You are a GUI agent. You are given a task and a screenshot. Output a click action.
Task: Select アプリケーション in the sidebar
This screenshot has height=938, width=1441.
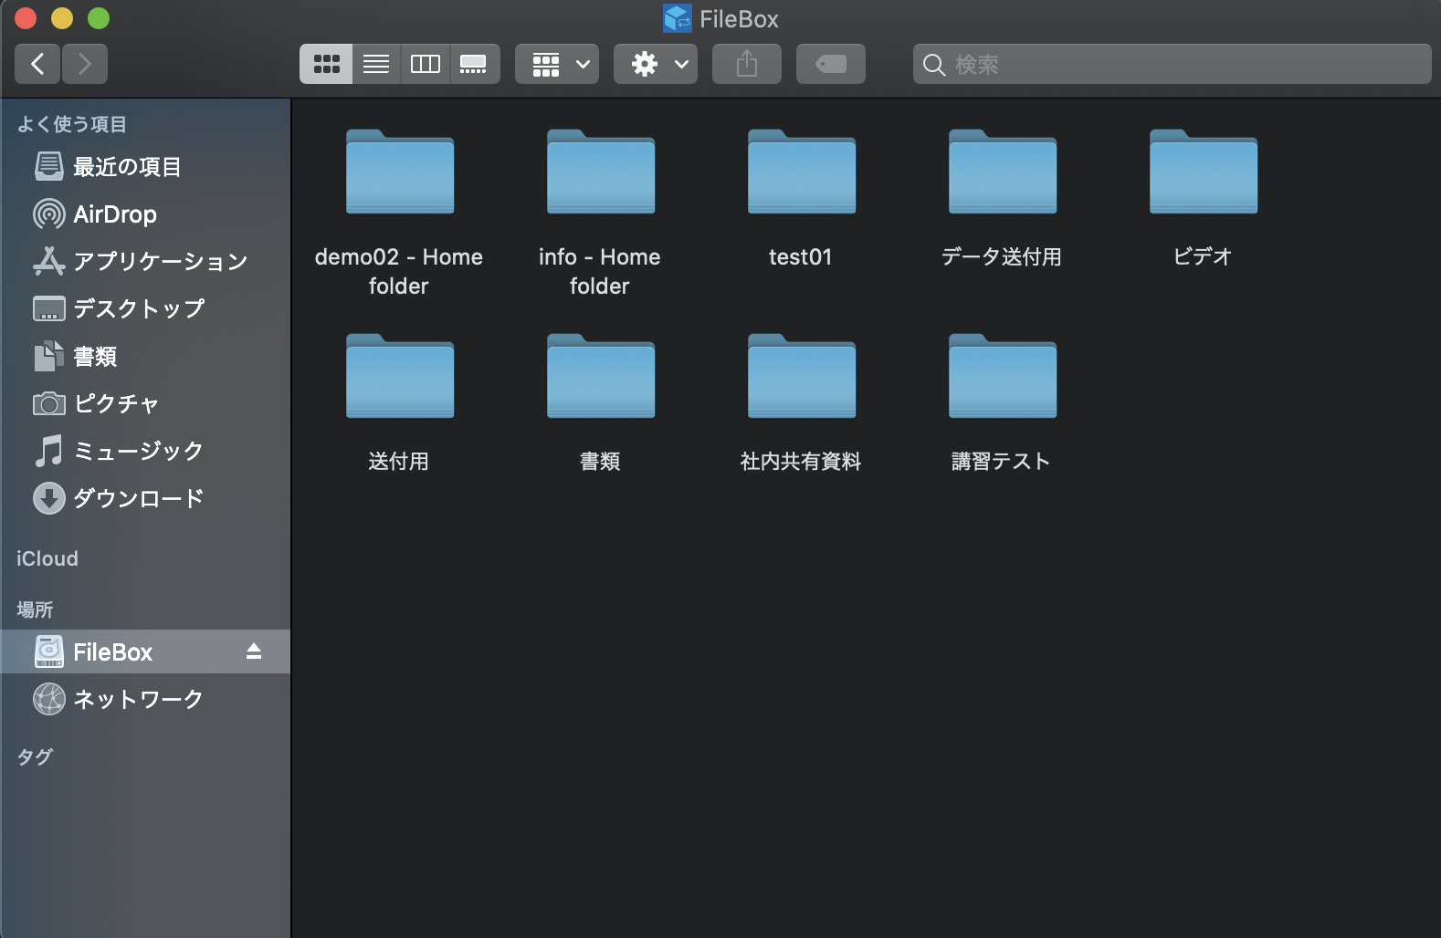160,262
